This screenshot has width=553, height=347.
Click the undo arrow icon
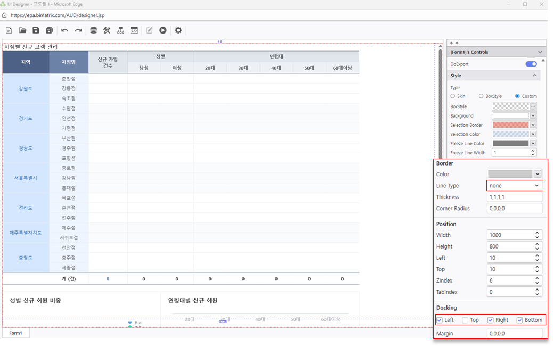click(64, 30)
